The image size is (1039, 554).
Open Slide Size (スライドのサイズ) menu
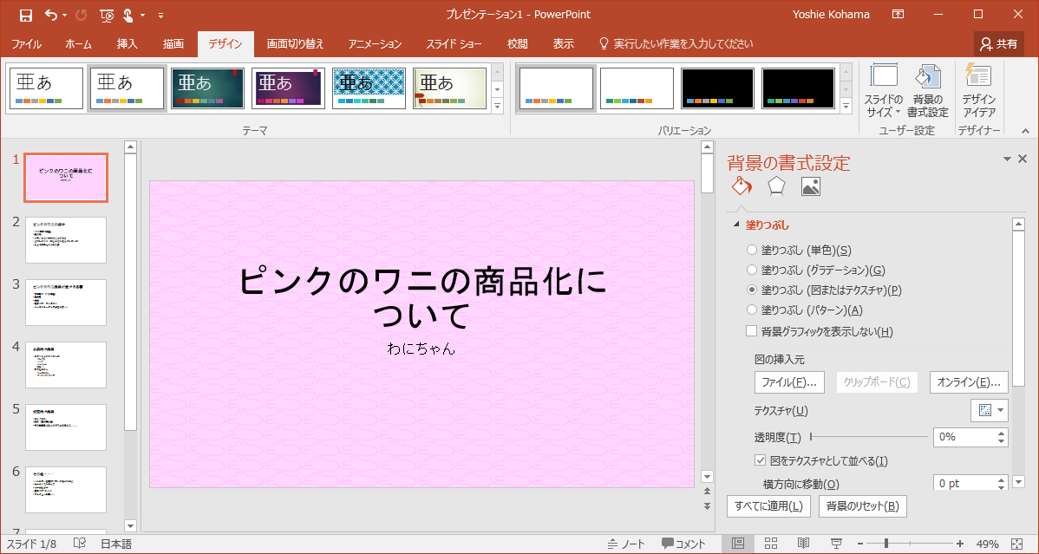[884, 90]
